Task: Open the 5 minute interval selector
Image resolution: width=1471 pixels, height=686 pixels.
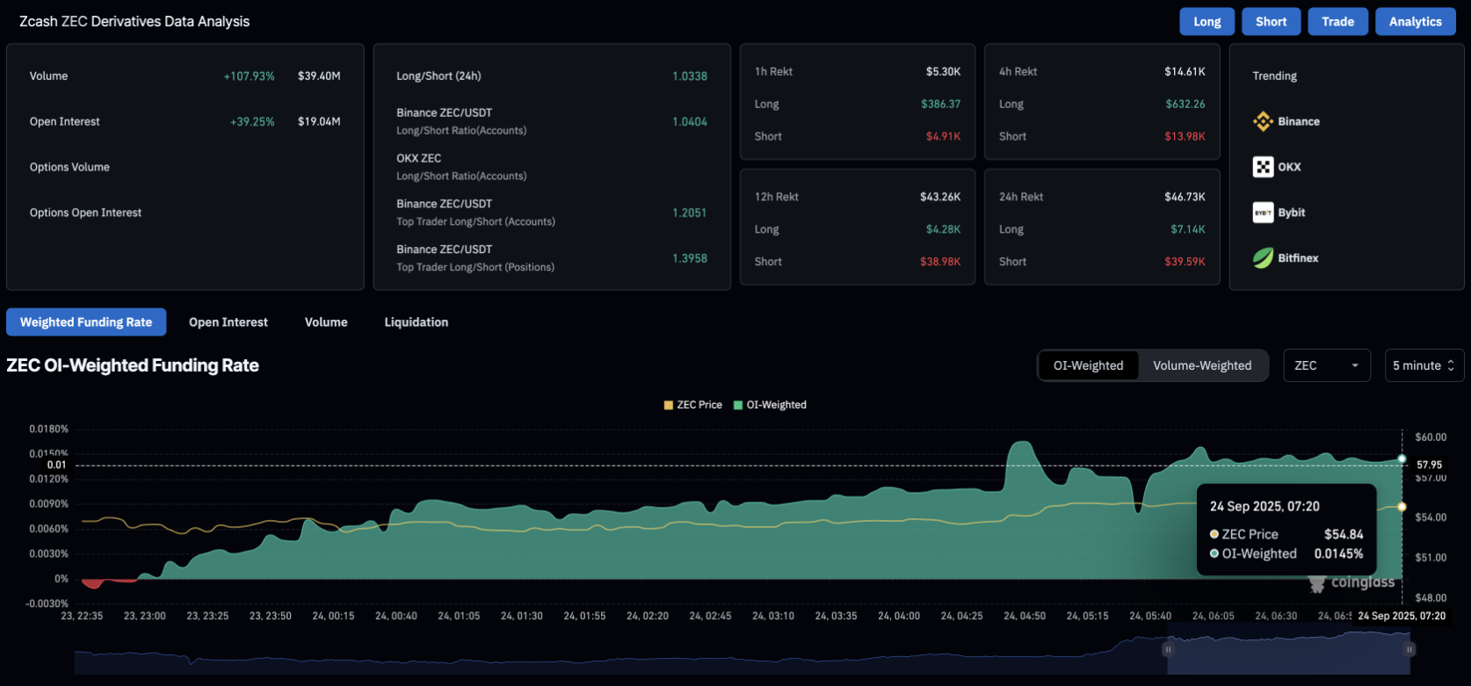Action: 1424,365
